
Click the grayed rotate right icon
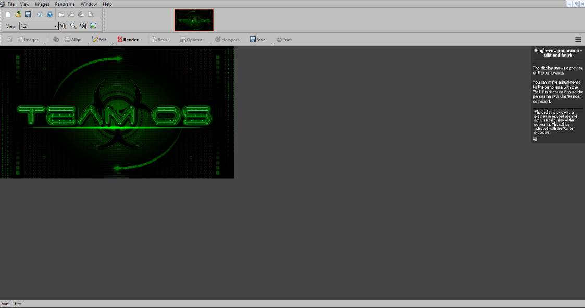pos(91,15)
